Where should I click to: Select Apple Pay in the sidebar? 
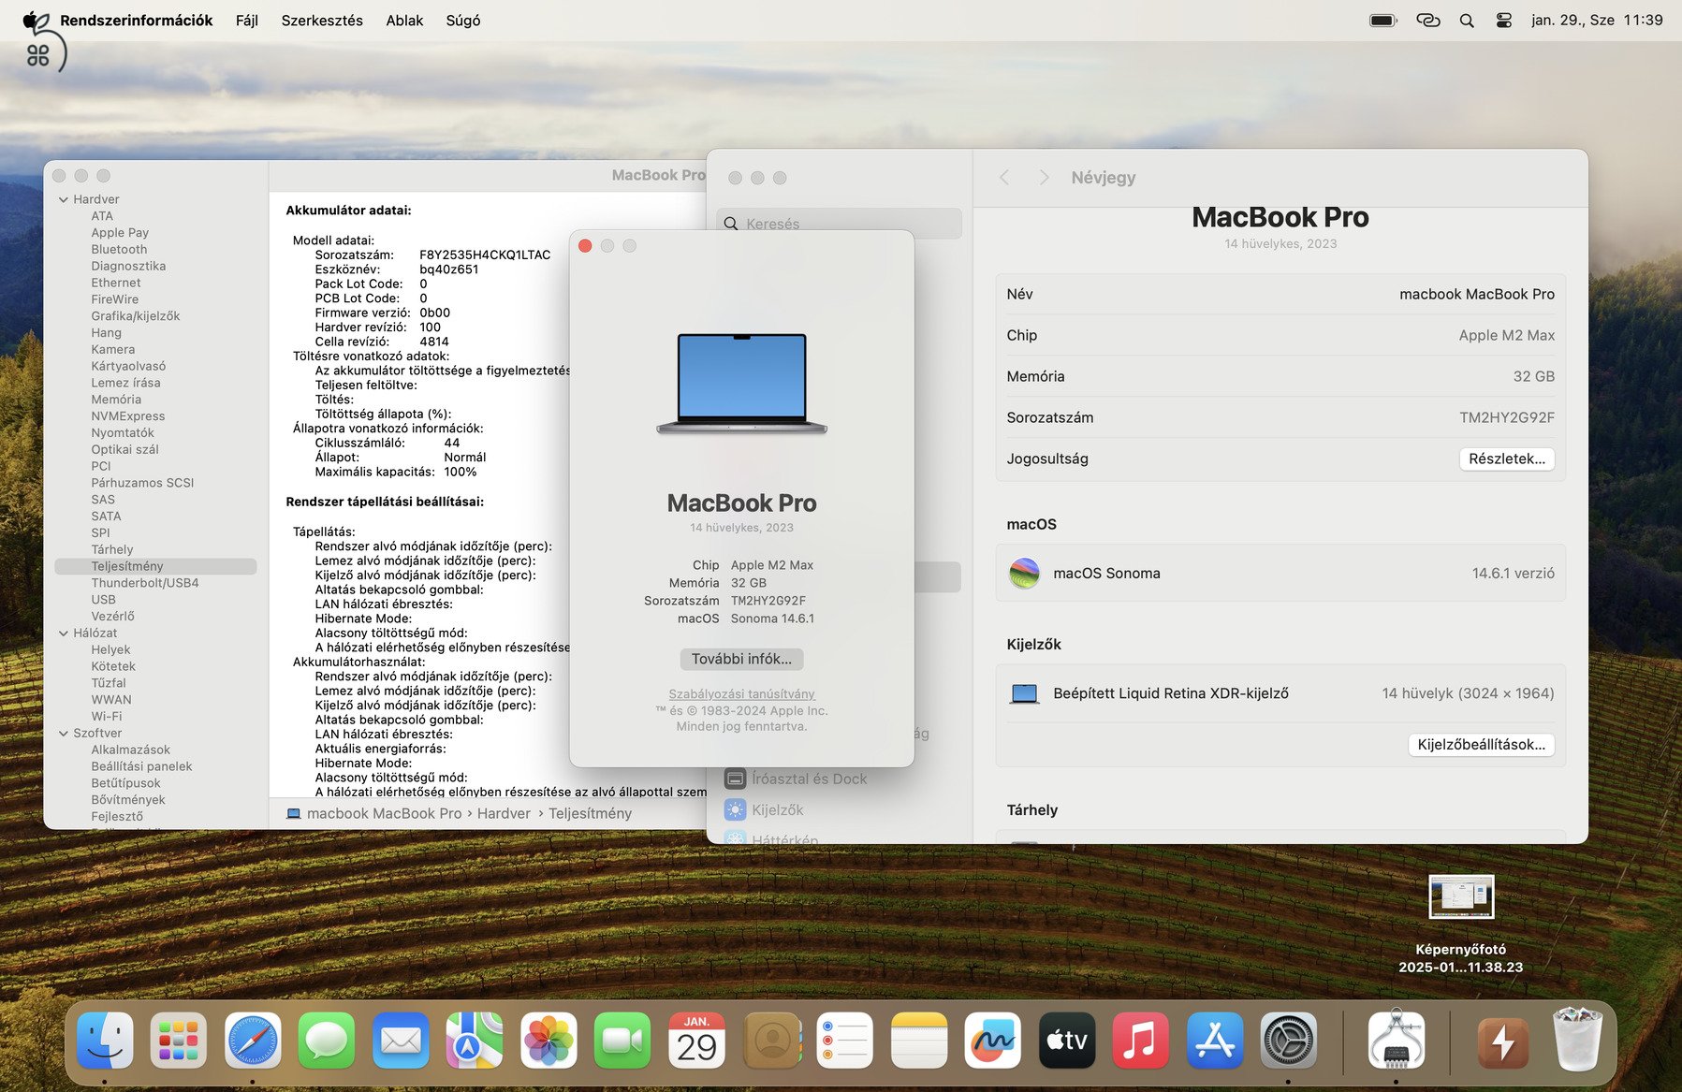(x=120, y=233)
